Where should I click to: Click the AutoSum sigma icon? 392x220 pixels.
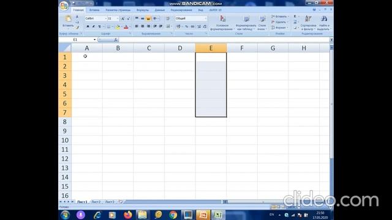(295, 16)
